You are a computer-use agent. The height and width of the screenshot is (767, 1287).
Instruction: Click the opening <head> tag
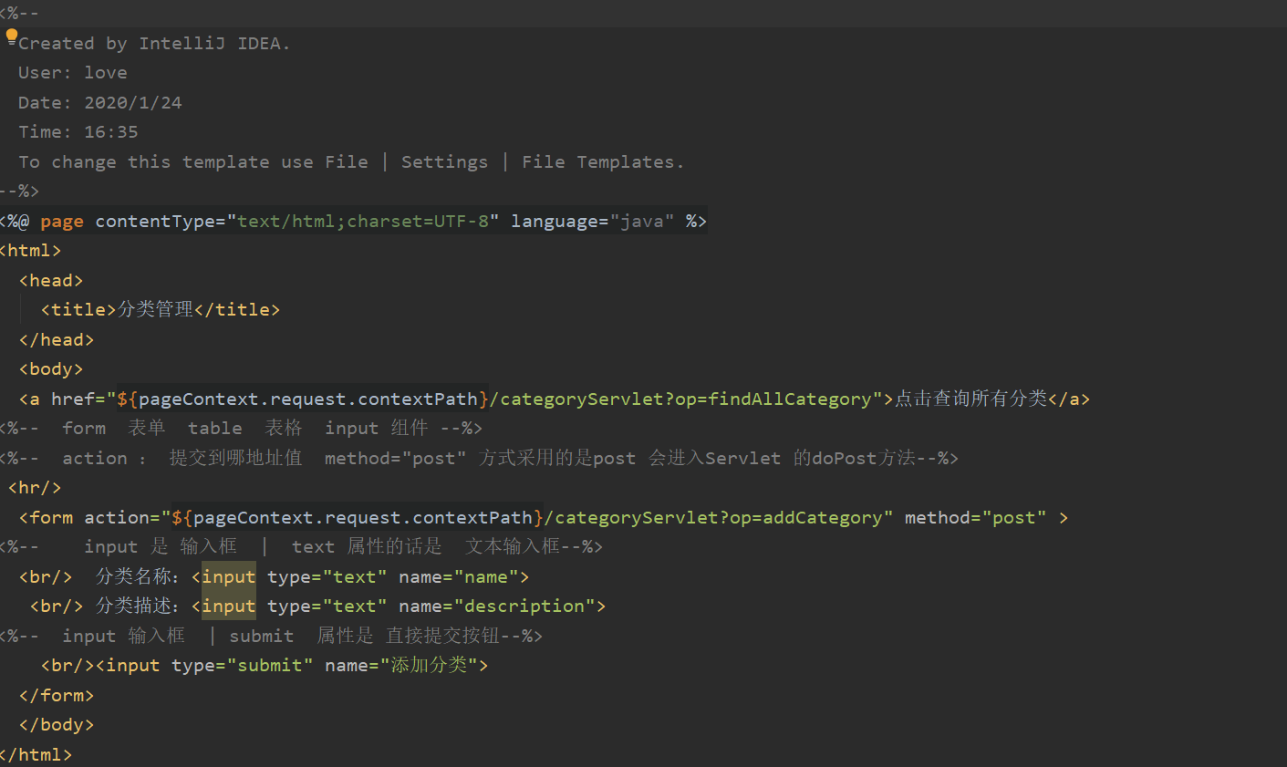(x=51, y=281)
